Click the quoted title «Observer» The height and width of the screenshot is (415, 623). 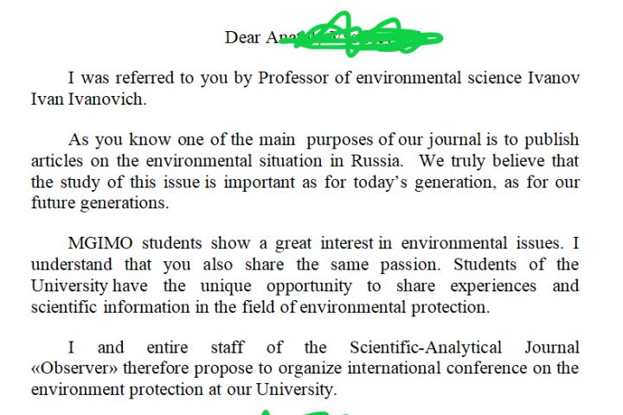coord(72,369)
